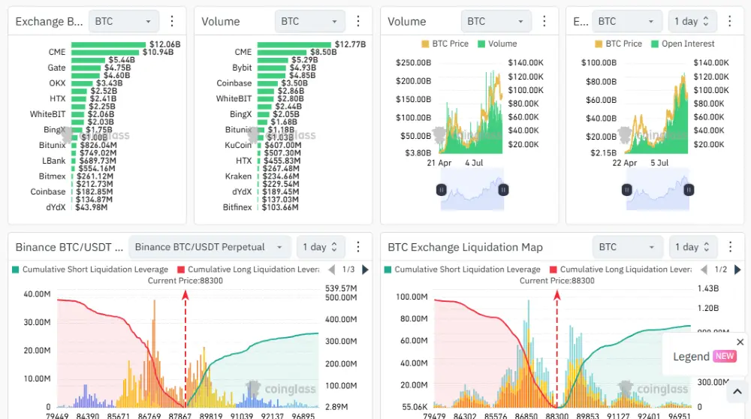The height and width of the screenshot is (419, 751).
Task: Click the Current Price:88300 label in Liquidation Map
Action: point(557,281)
